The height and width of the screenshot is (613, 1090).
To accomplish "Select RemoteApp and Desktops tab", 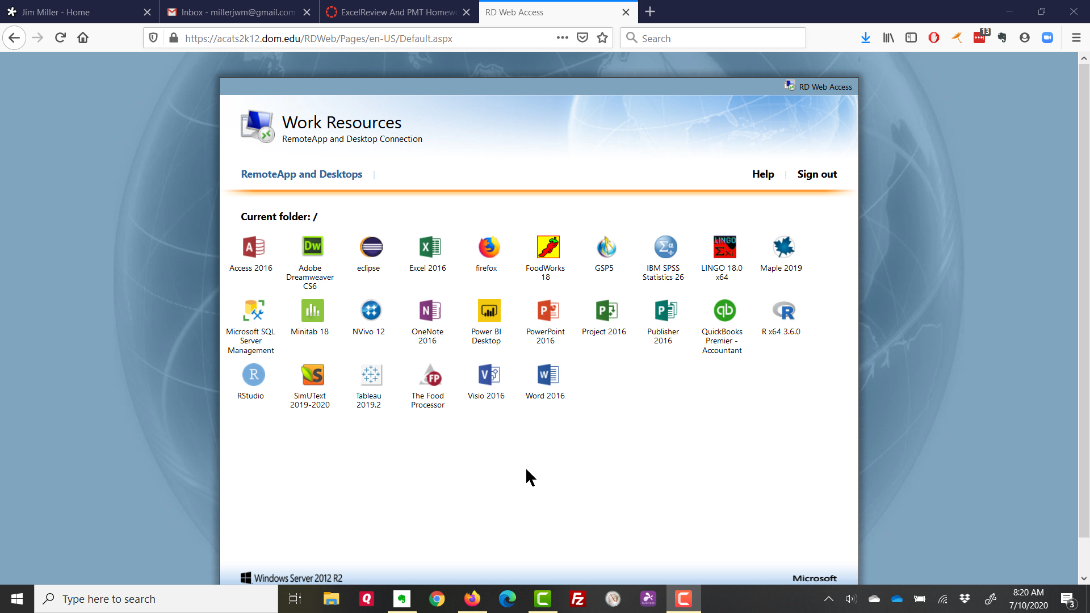I will tap(301, 174).
